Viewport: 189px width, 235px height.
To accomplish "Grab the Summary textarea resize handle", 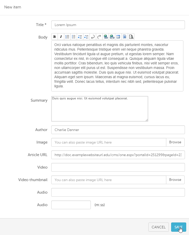I will click(x=147, y=120).
